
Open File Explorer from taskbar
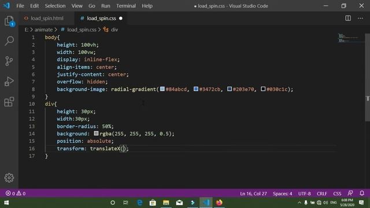pos(166,203)
